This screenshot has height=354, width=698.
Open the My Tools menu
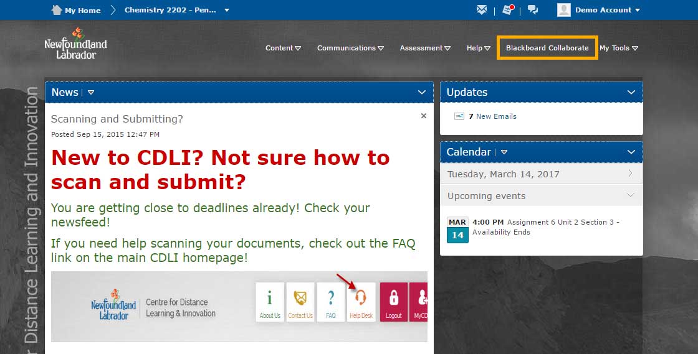click(619, 48)
